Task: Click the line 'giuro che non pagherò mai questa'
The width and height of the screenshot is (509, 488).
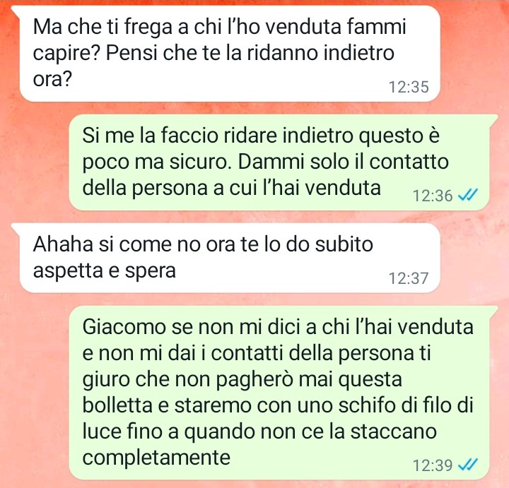Action: pos(242,379)
